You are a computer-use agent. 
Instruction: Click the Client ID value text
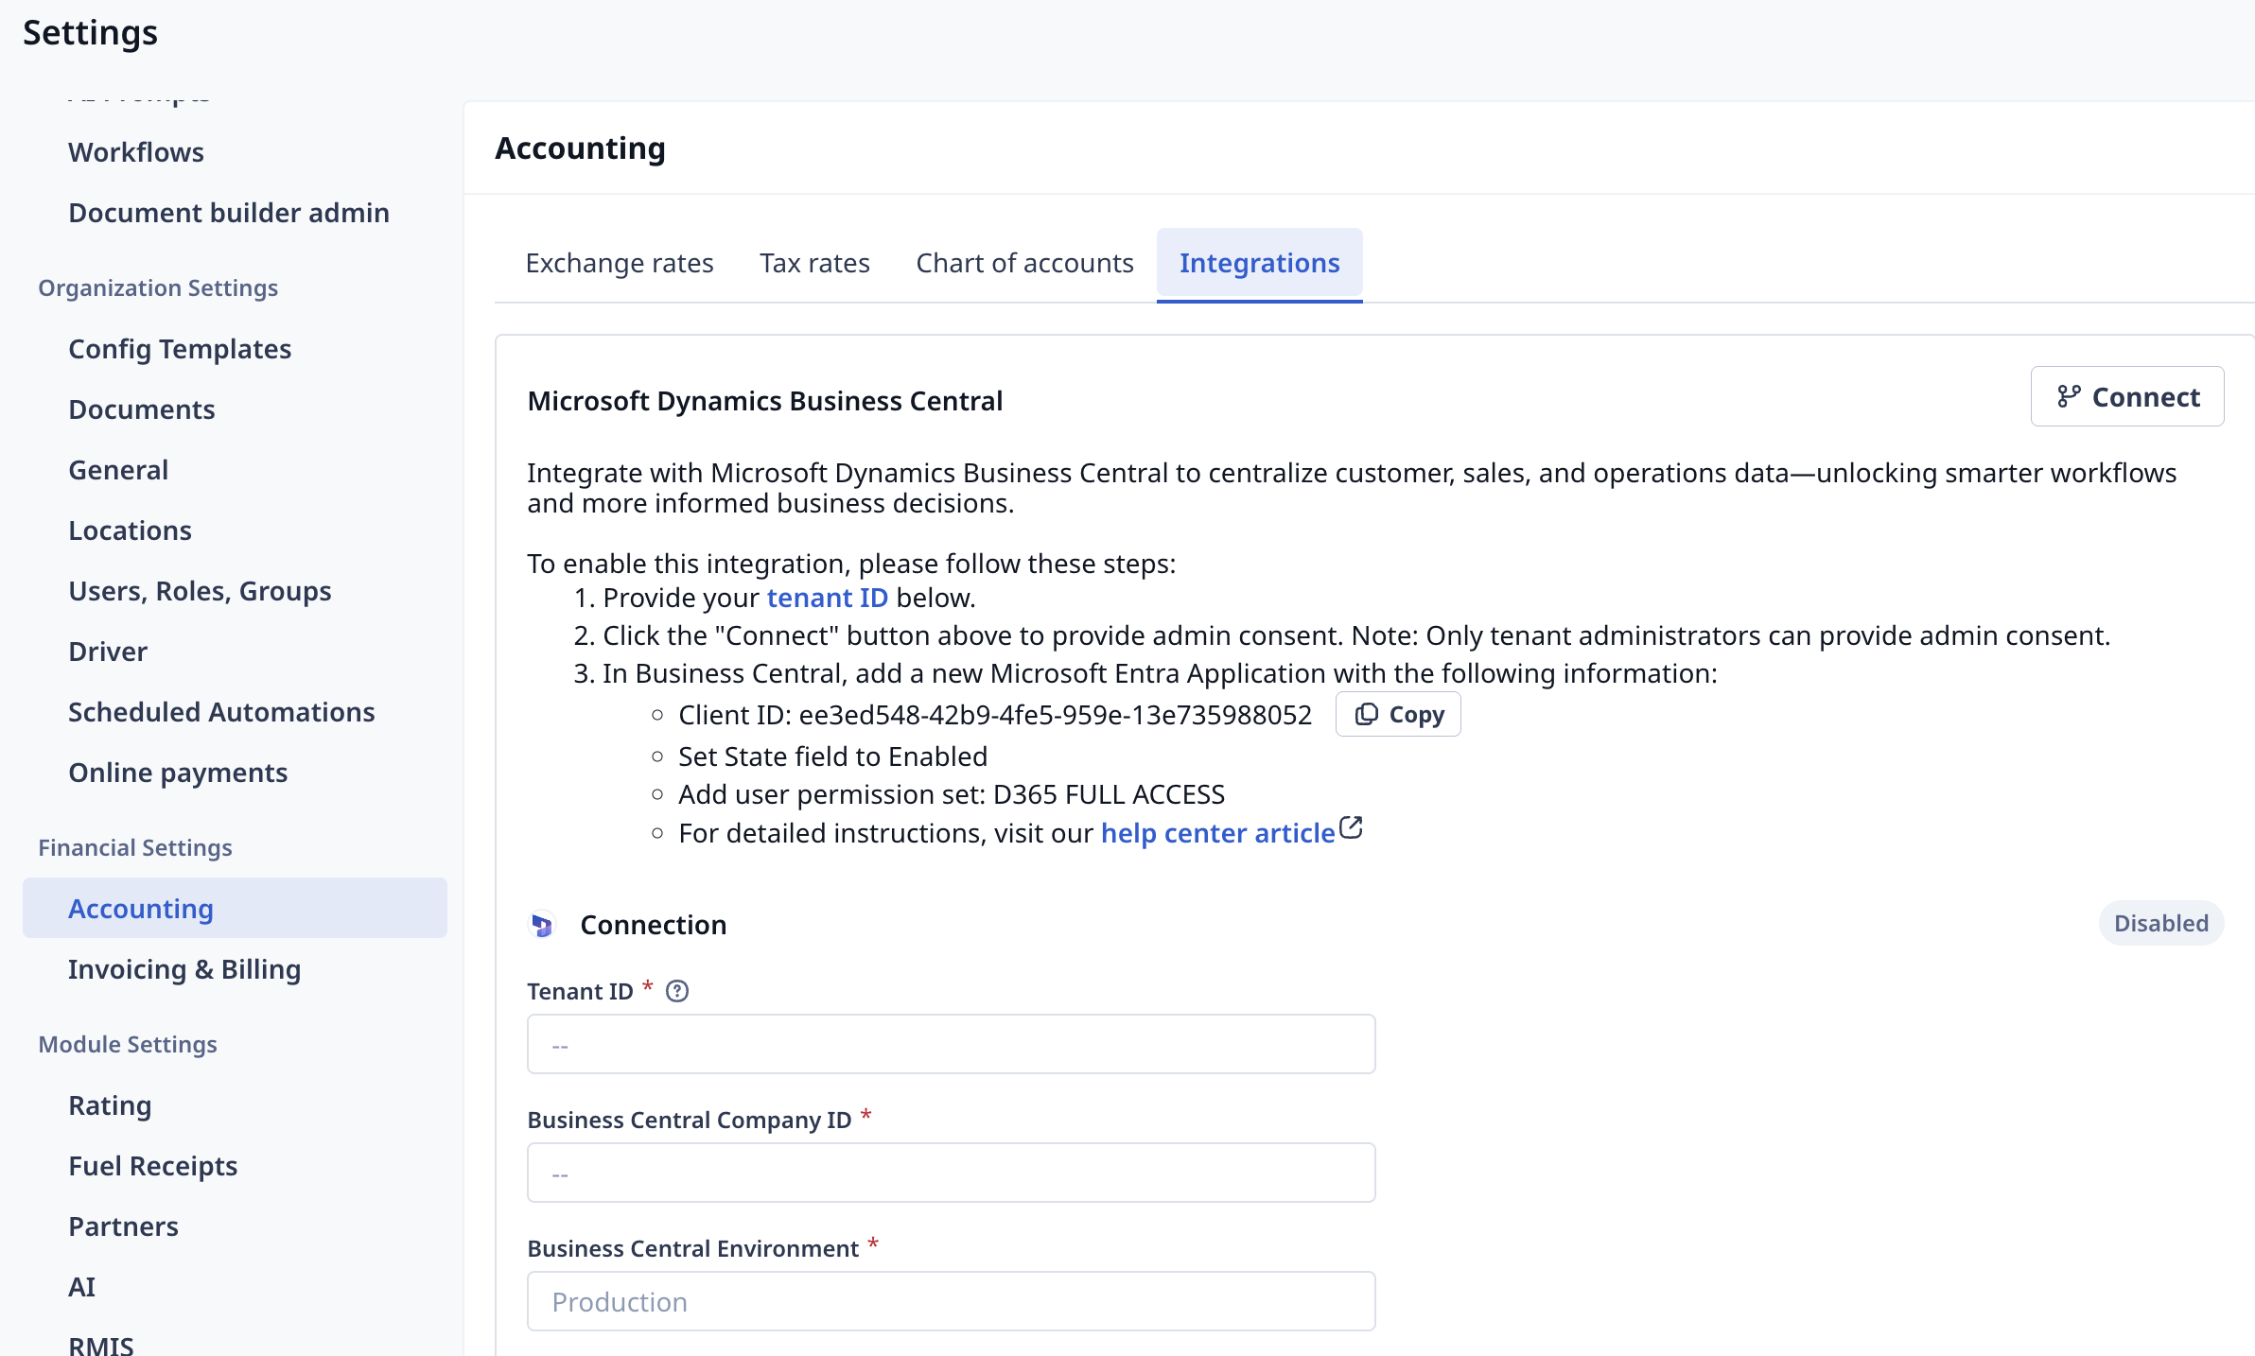click(1056, 715)
